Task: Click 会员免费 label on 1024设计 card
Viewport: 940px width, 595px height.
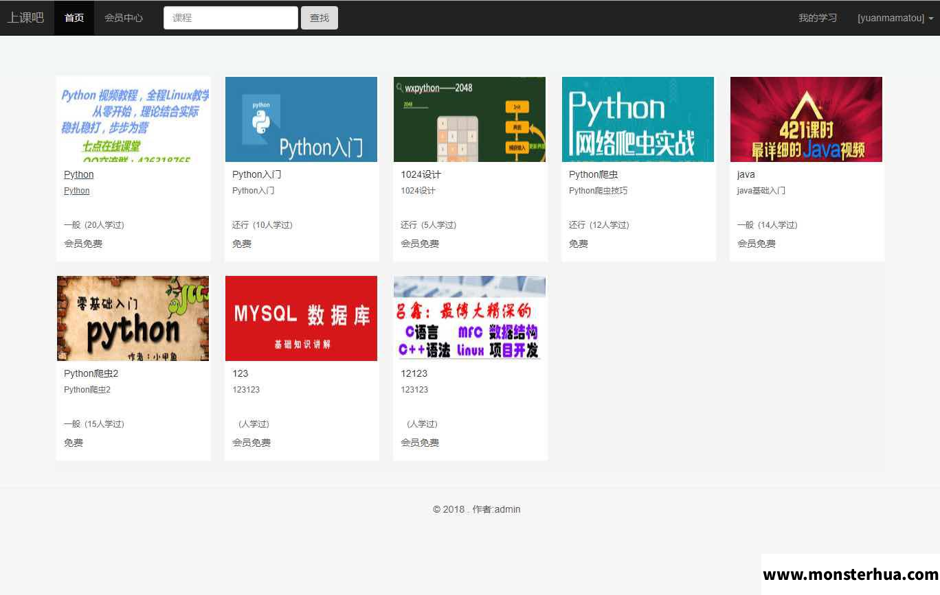Action: 420,244
